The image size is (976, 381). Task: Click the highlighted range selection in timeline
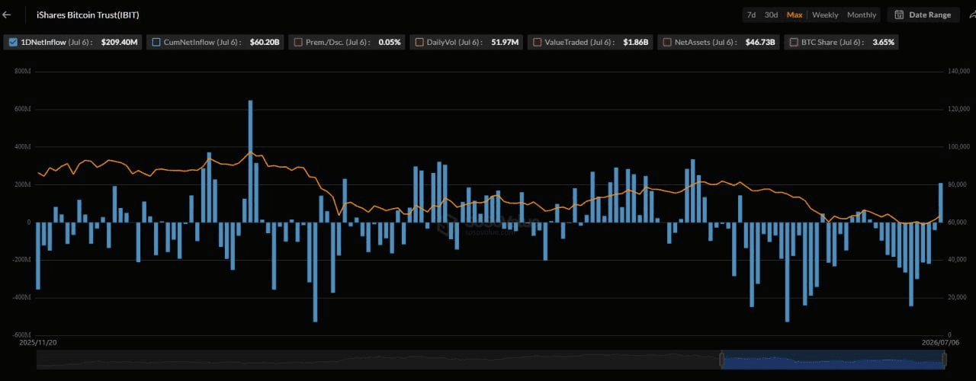(x=832, y=360)
